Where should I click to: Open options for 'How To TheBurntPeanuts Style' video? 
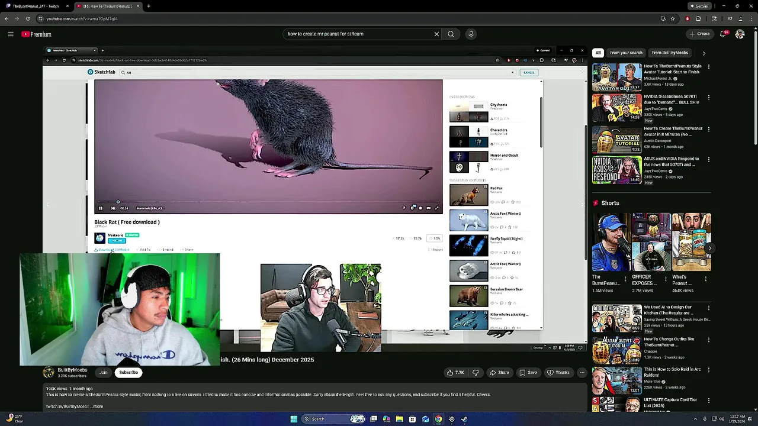point(708,66)
